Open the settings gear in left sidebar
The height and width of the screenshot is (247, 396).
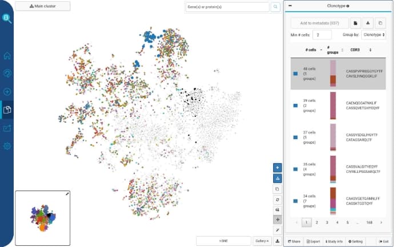[7, 146]
